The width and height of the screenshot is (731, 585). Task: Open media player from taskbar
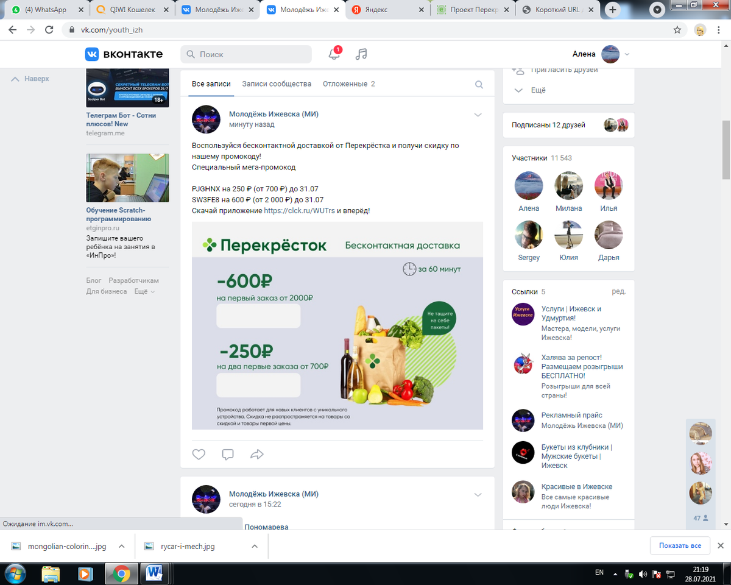[85, 573]
